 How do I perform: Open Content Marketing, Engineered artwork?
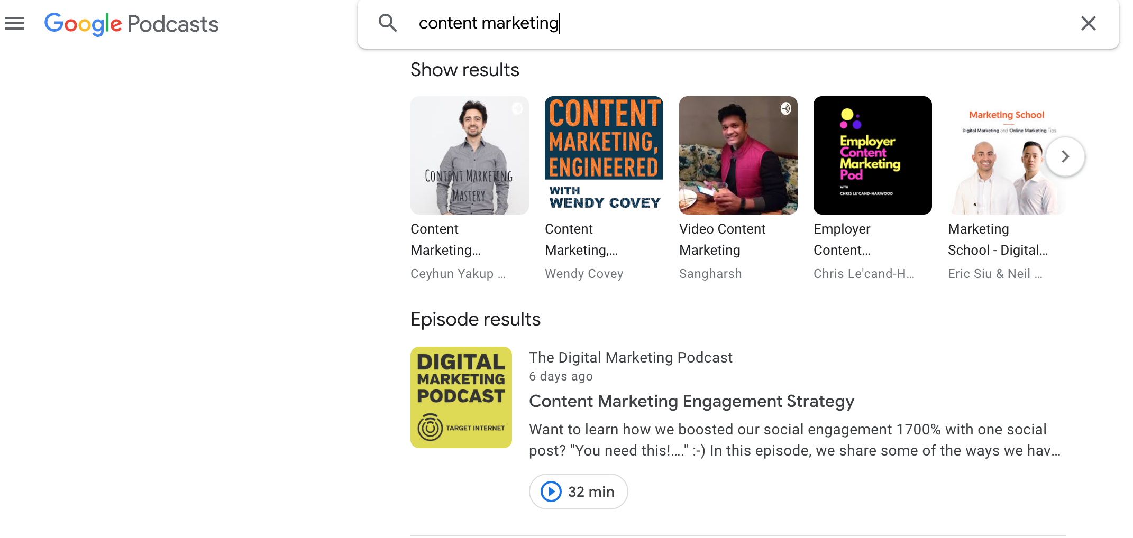[x=604, y=155]
